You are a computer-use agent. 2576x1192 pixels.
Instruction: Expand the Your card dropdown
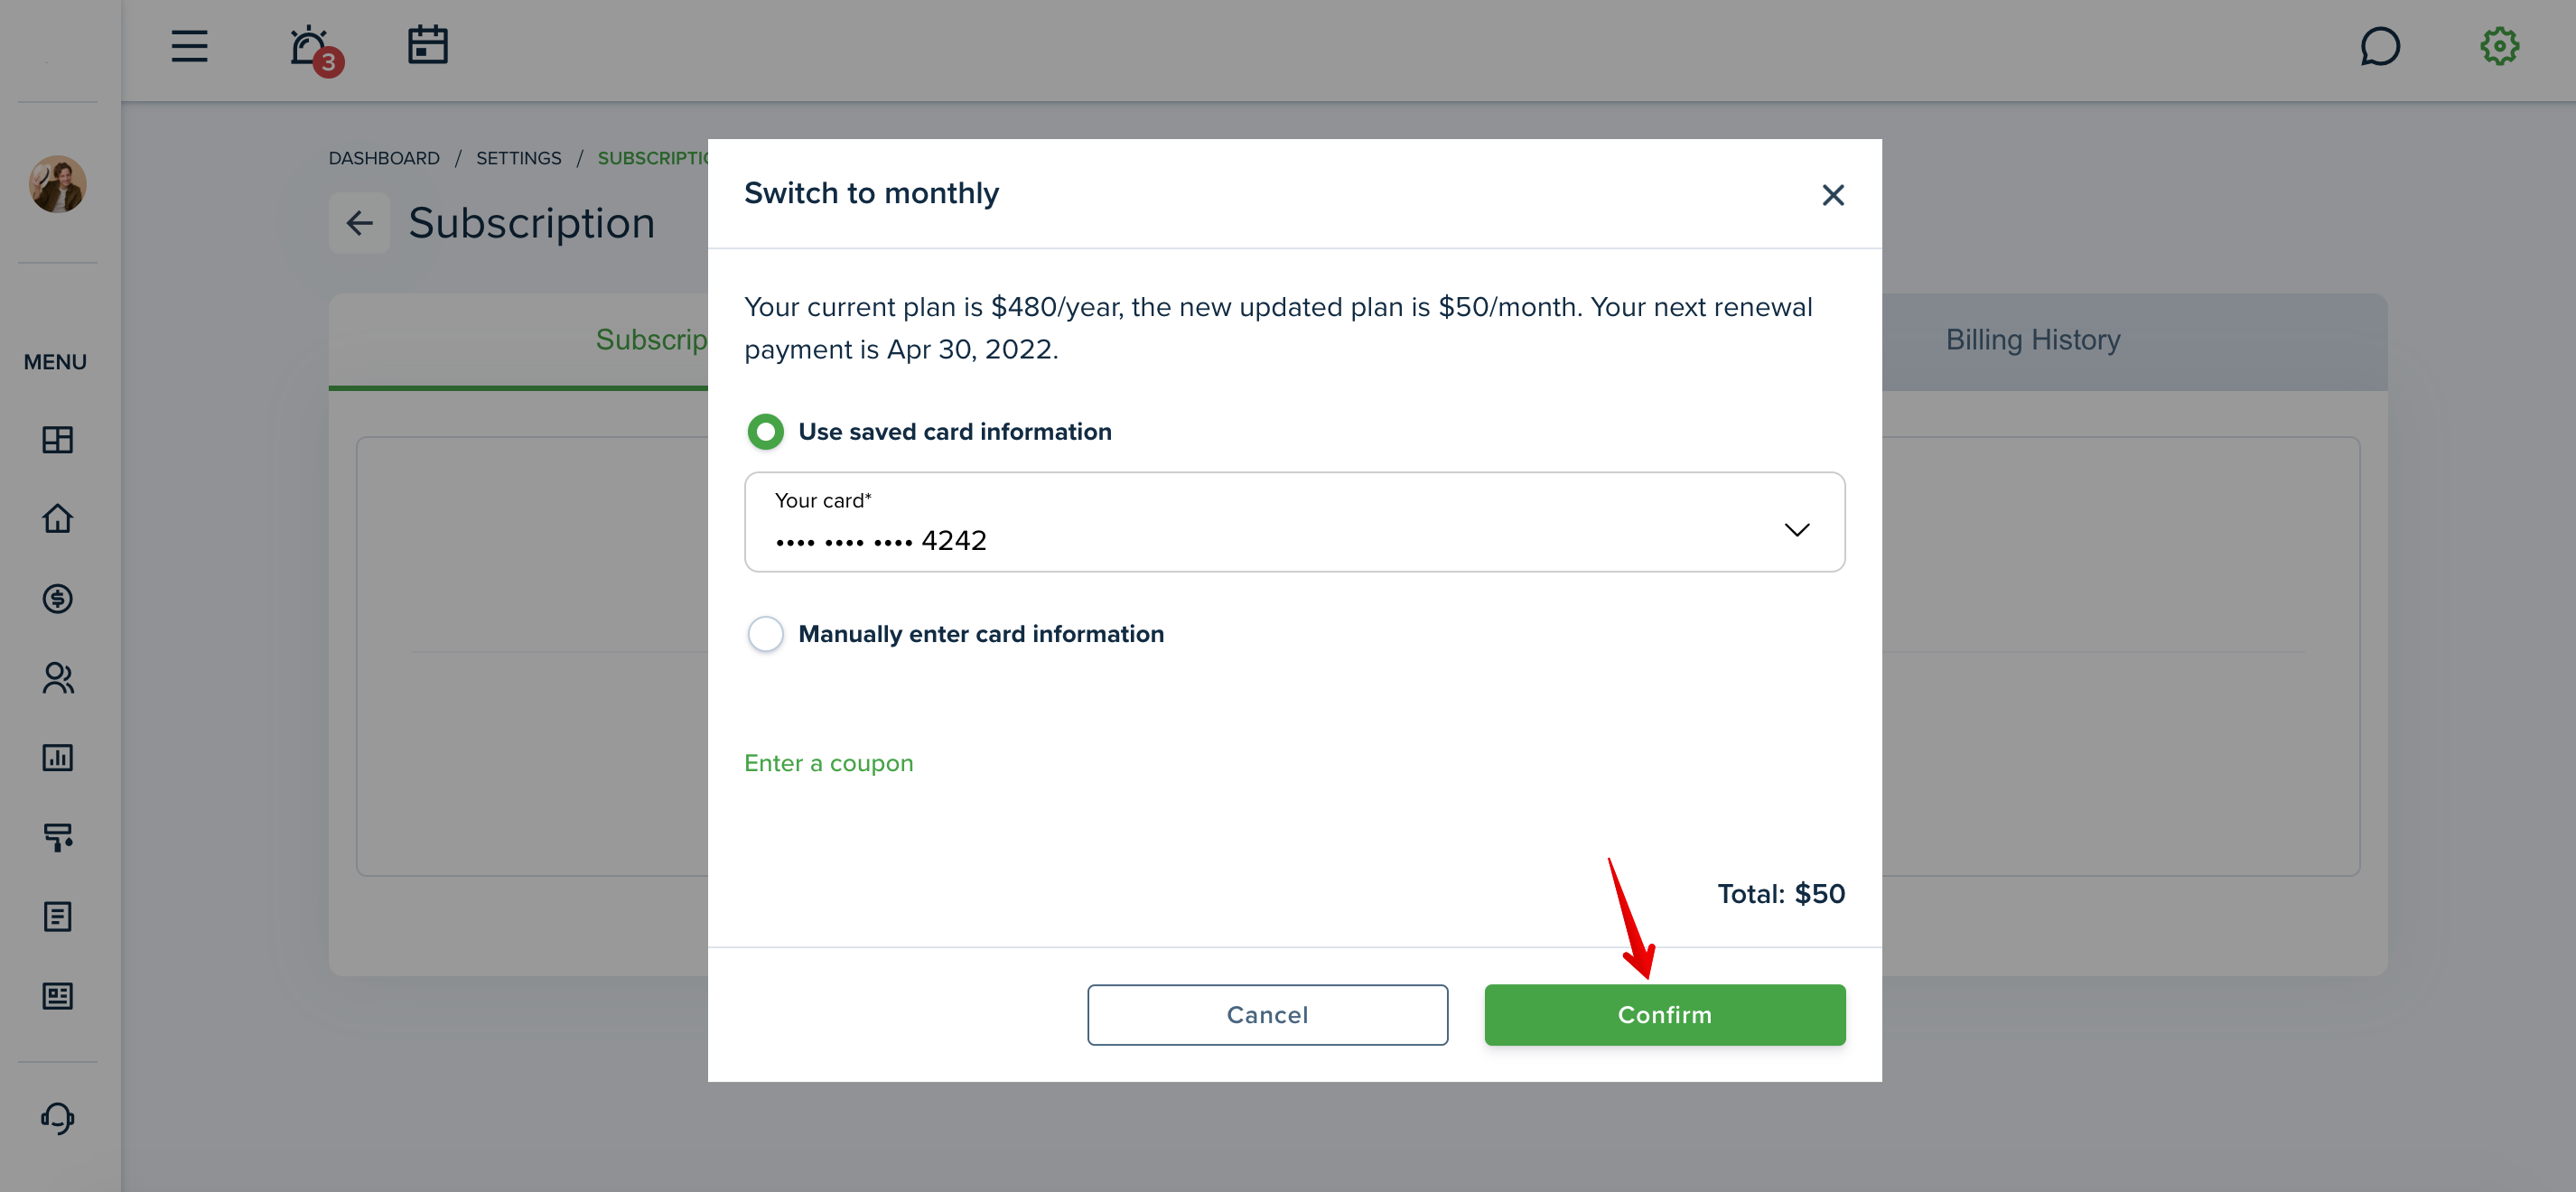pos(1294,522)
